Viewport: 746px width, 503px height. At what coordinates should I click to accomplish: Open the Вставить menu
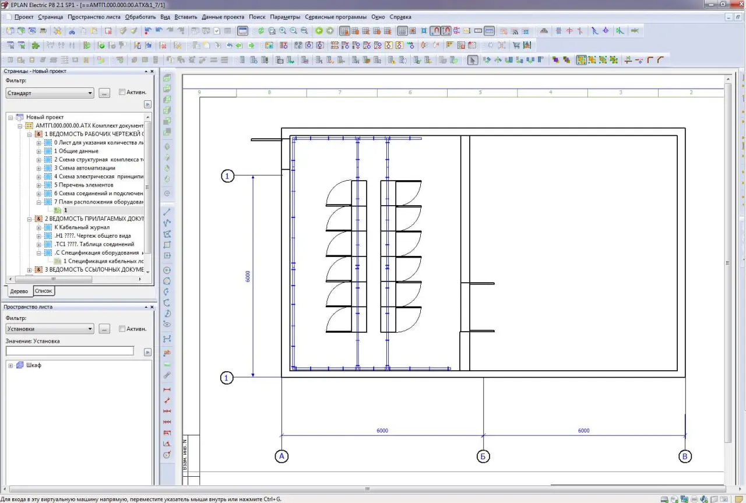186,17
